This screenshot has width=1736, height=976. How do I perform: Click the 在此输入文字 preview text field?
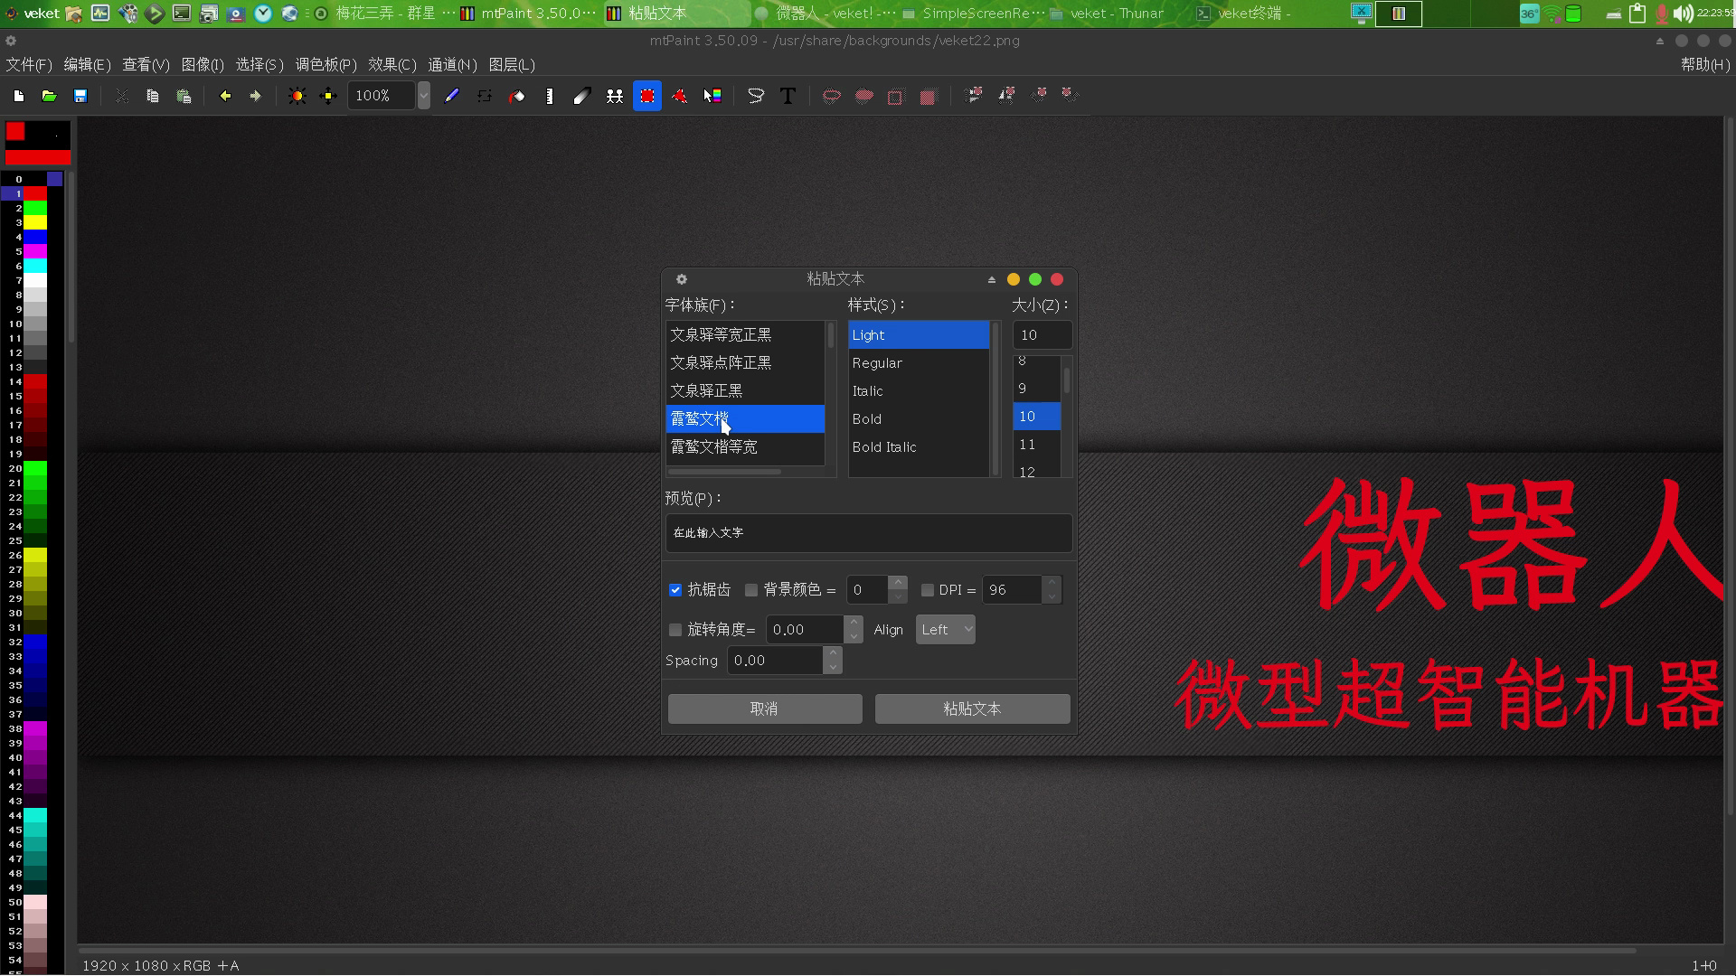[x=868, y=532]
